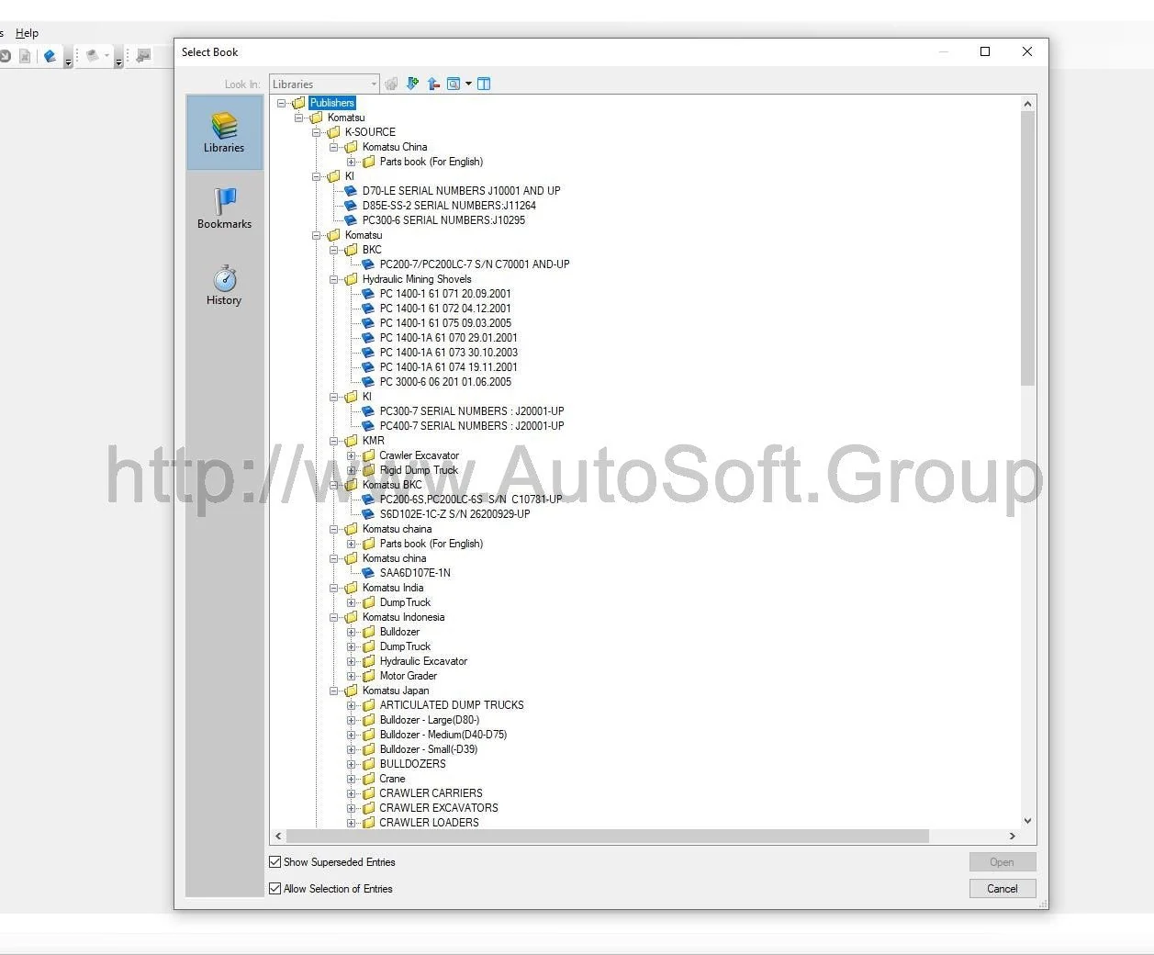Collapse the Komatsu Japan node
This screenshot has height=955, width=1154.
(x=334, y=691)
